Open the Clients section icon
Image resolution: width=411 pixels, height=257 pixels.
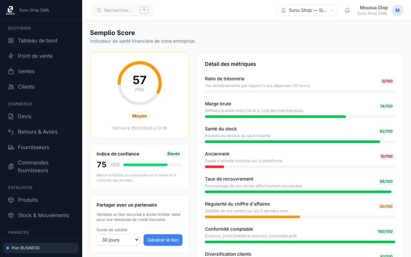11,87
